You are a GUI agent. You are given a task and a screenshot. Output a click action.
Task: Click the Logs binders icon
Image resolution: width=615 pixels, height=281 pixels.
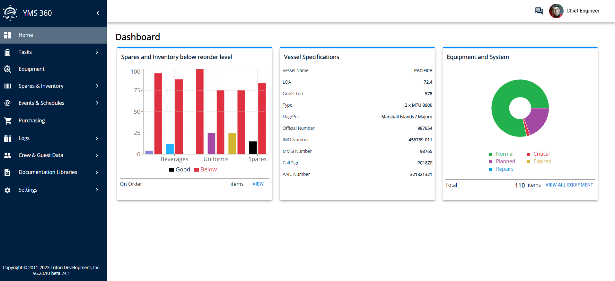7,138
